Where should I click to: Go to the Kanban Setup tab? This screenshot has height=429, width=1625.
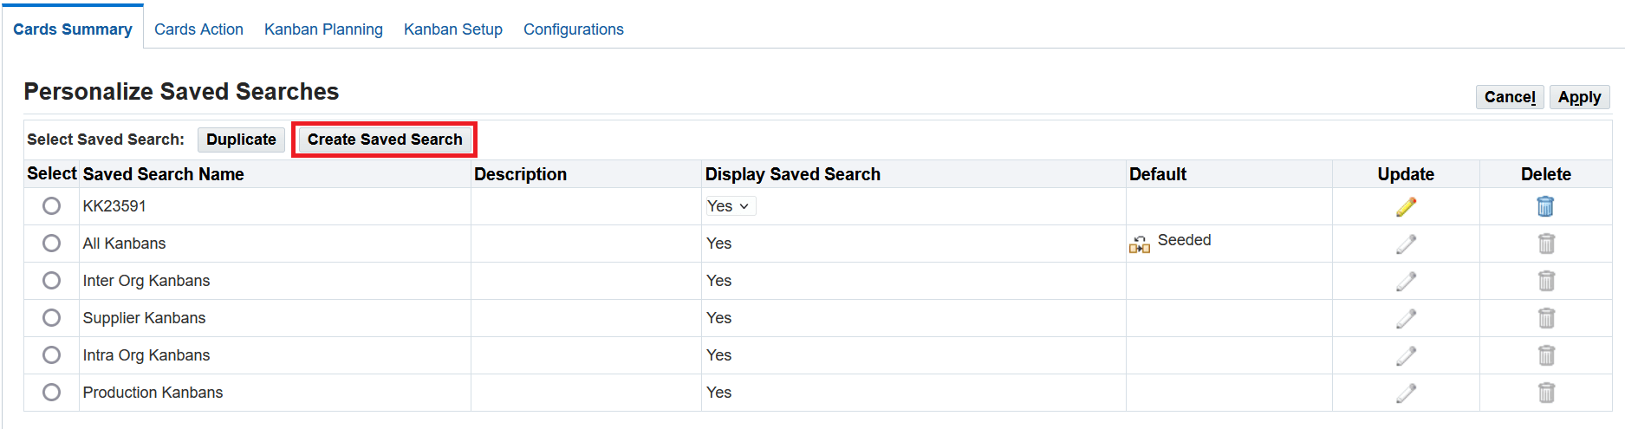(453, 29)
